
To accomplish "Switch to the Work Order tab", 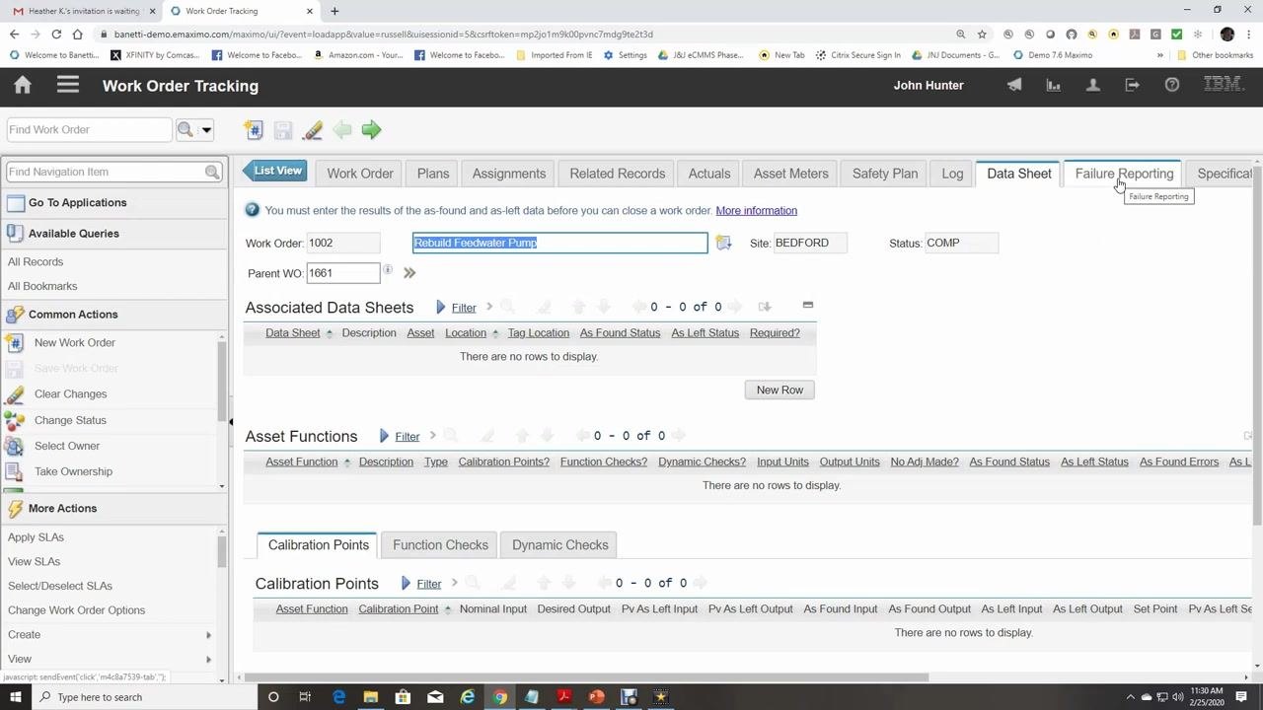I will (x=360, y=174).
